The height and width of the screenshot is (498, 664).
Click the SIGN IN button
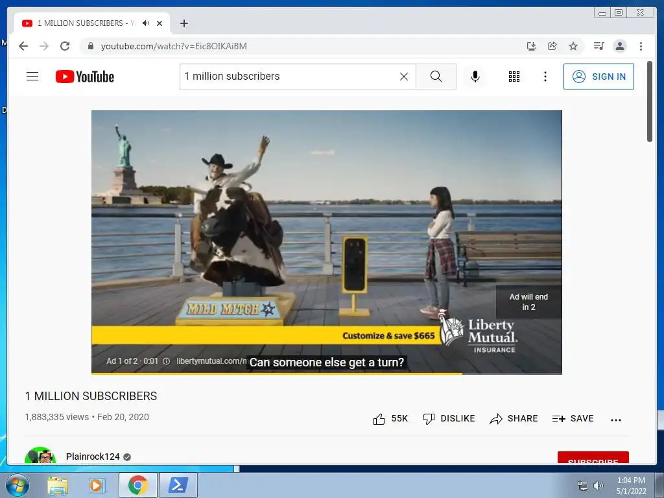coord(599,77)
